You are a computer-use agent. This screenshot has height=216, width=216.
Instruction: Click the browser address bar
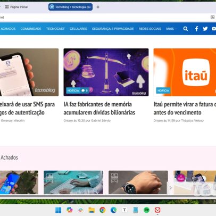105,17
